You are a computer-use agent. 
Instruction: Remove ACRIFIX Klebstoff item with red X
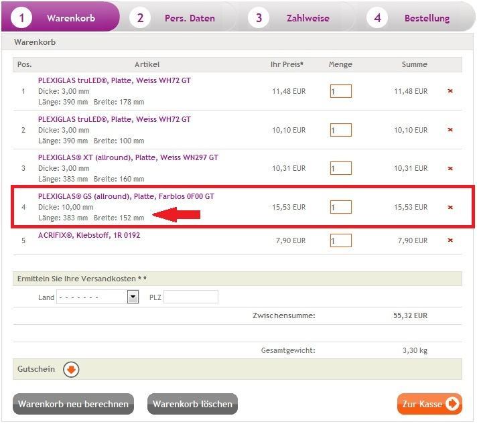coord(450,240)
